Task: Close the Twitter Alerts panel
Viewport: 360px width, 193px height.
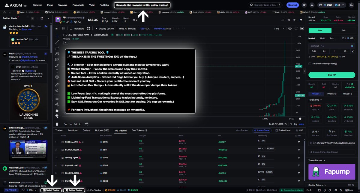Action: click(48, 18)
